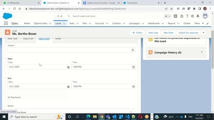The image size is (214, 120).
Task: View notifications bell
Action: coord(198,16)
